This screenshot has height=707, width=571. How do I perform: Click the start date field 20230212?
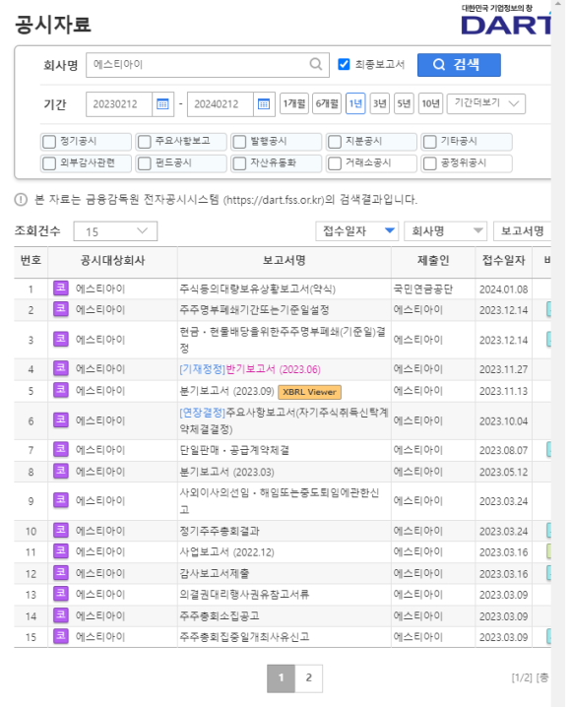coord(119,104)
